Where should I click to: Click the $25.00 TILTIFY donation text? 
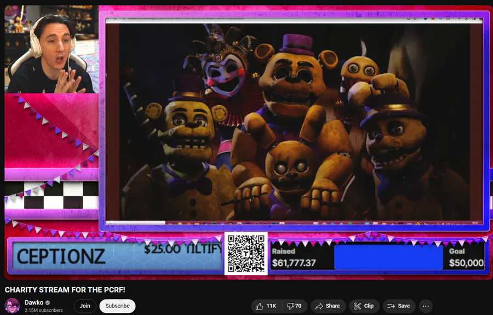click(183, 249)
